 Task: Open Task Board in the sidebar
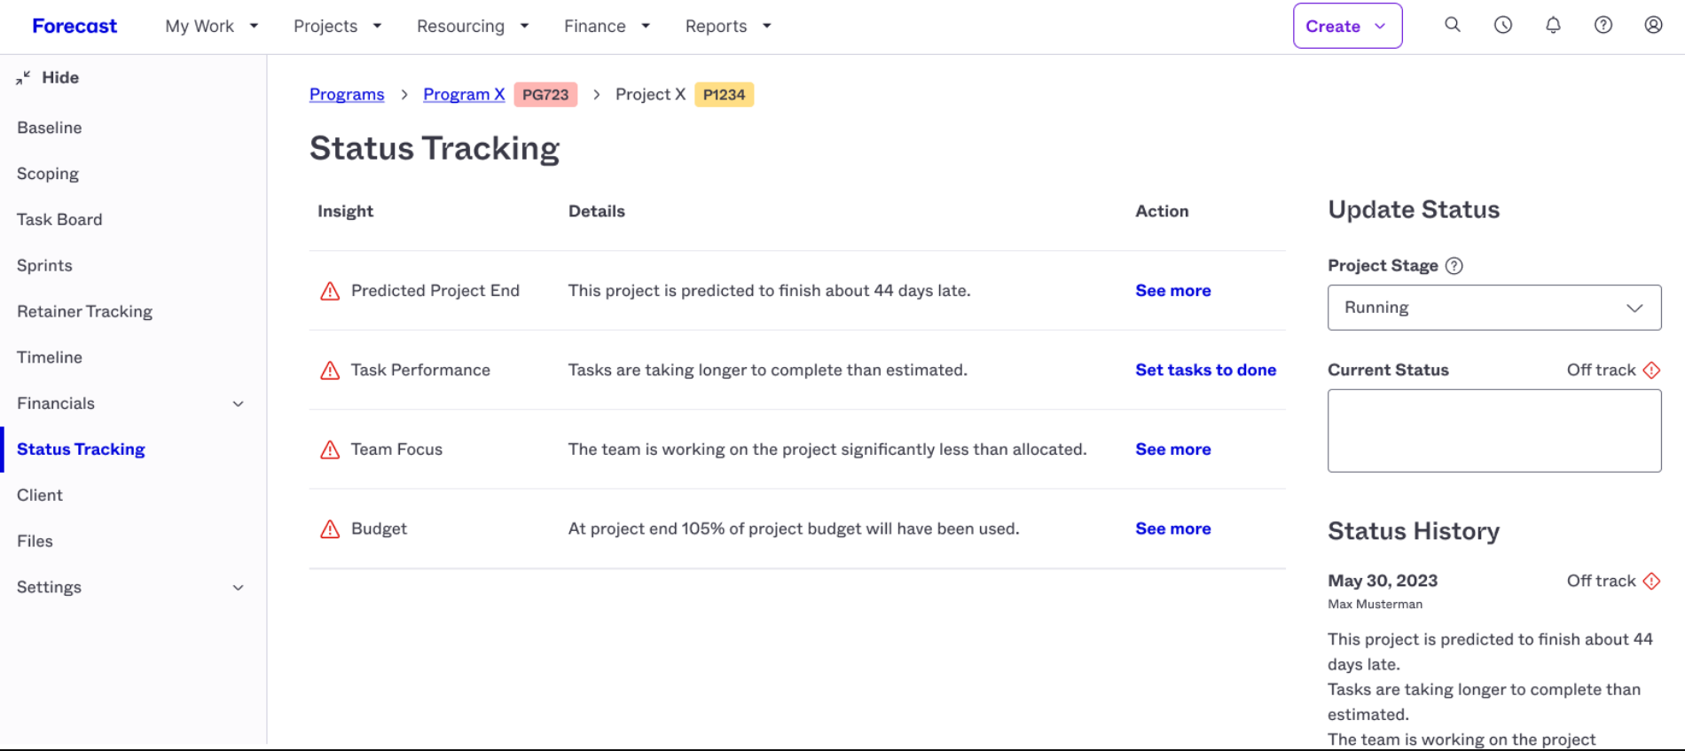[59, 220]
